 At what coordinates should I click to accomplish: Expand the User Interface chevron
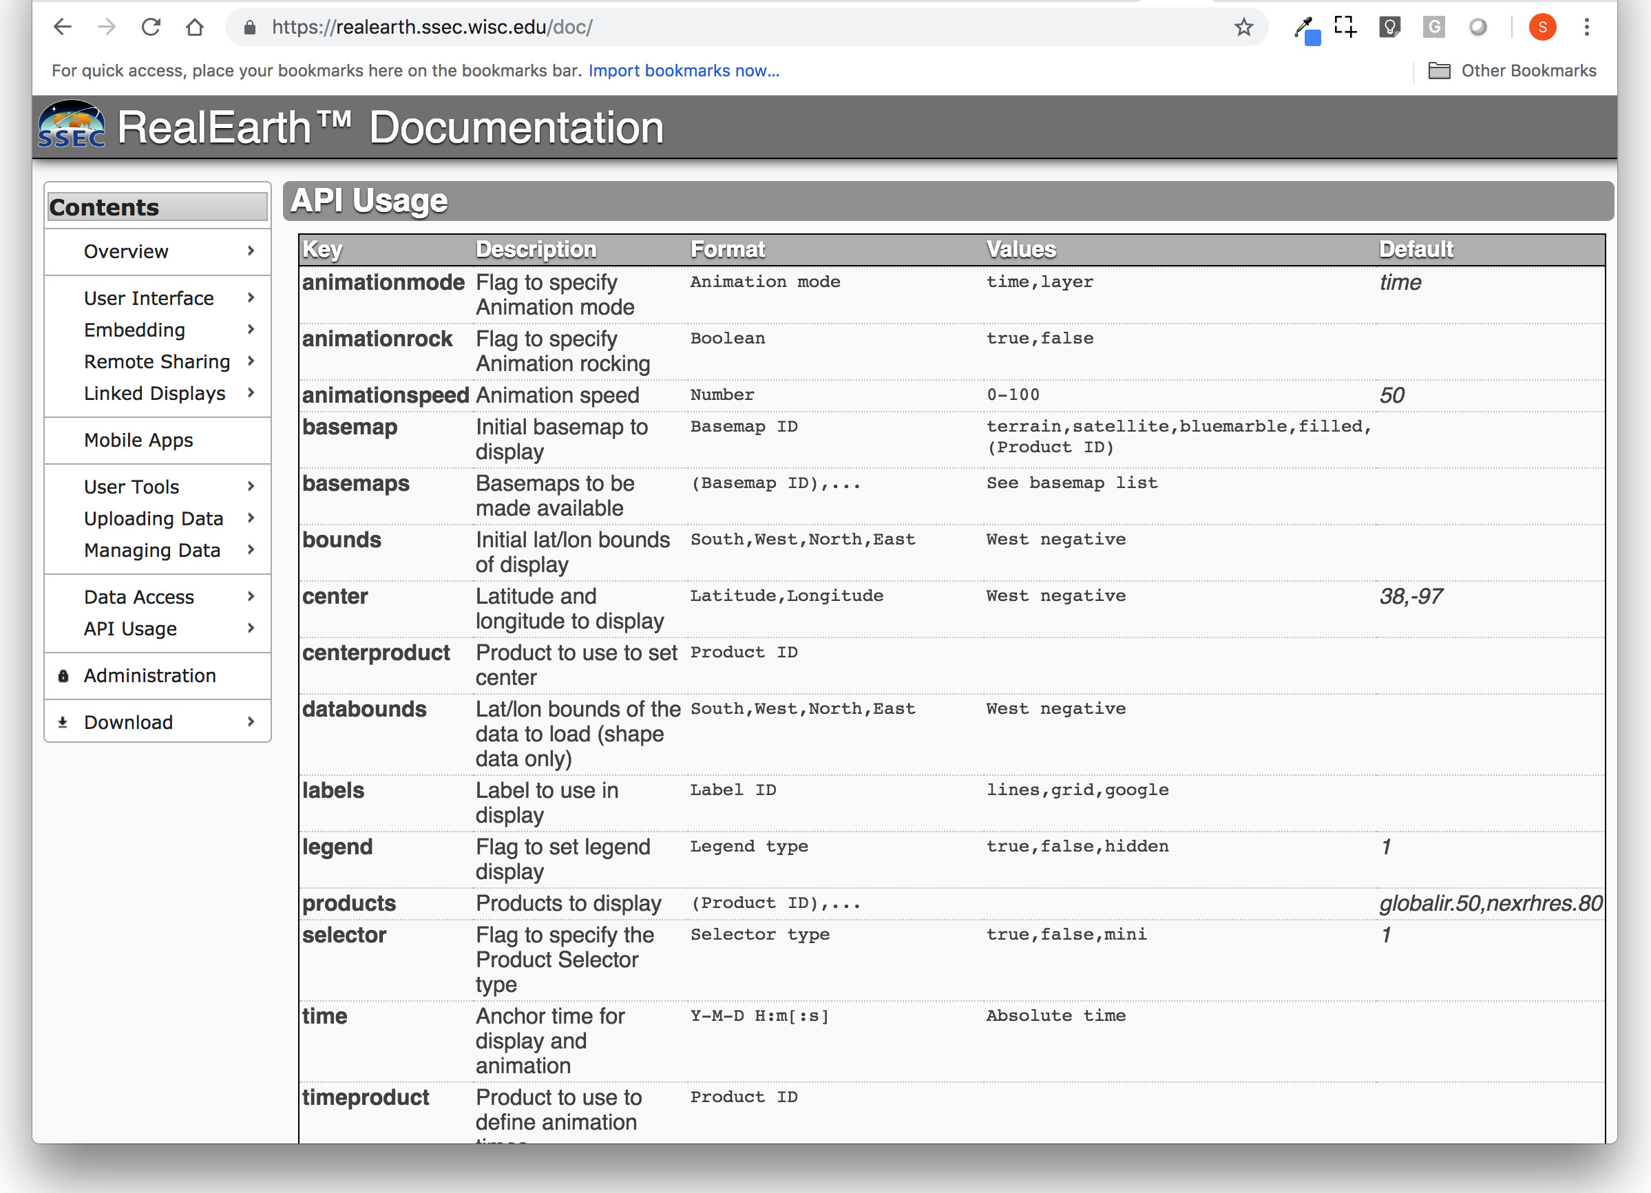point(251,297)
